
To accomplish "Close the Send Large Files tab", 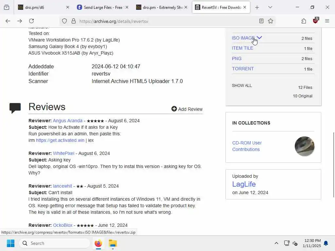I will coord(127,7).
